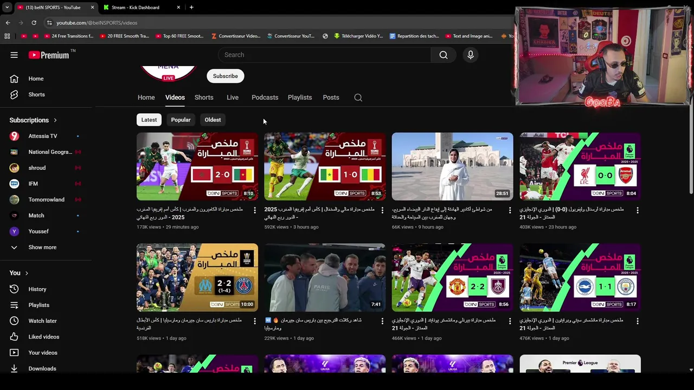Select the channel Videos tab

[x=175, y=97]
